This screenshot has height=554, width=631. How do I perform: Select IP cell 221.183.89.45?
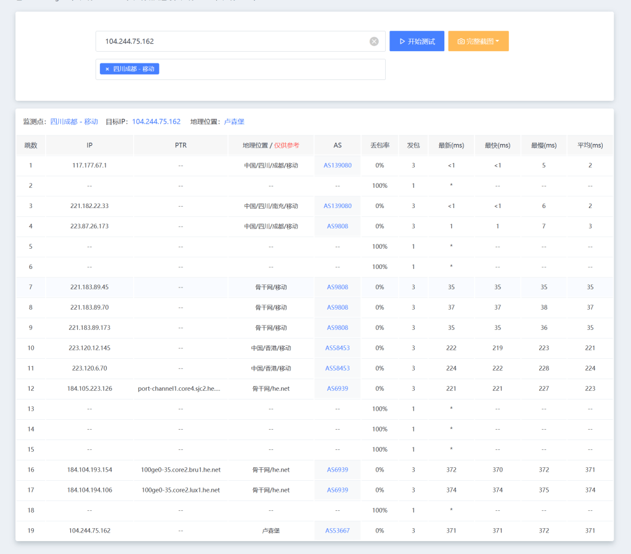[89, 287]
